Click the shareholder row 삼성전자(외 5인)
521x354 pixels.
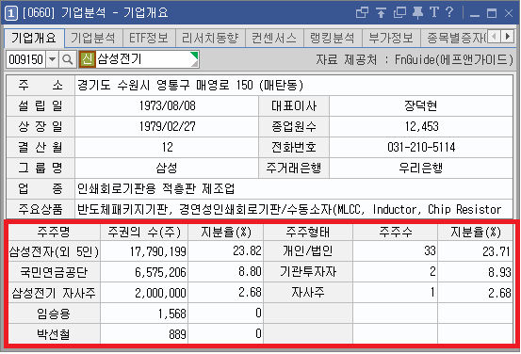point(54,251)
